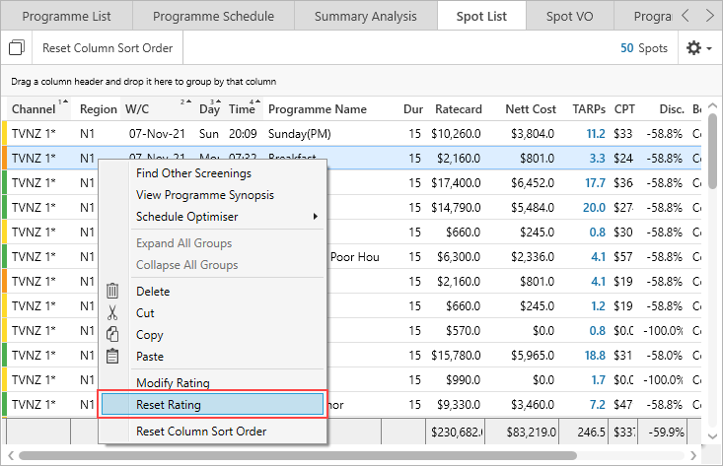Sort by the Nett Cost column header
The image size is (723, 466).
point(531,109)
